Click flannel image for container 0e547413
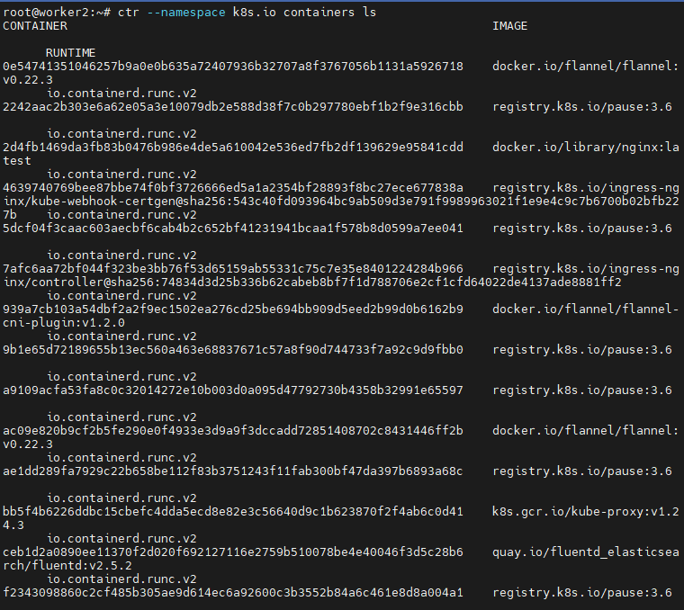 point(586,67)
